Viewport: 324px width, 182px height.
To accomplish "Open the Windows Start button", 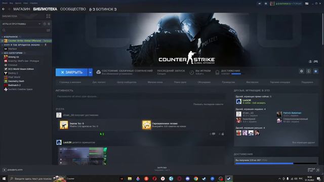I will 4,178.
